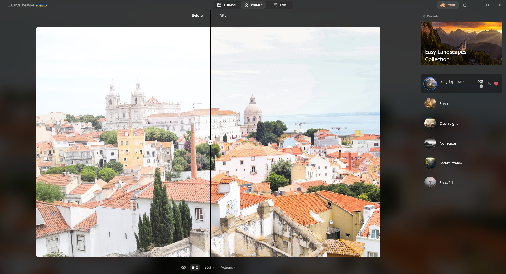Click the Snowfall preset round thumbnail

click(430, 183)
